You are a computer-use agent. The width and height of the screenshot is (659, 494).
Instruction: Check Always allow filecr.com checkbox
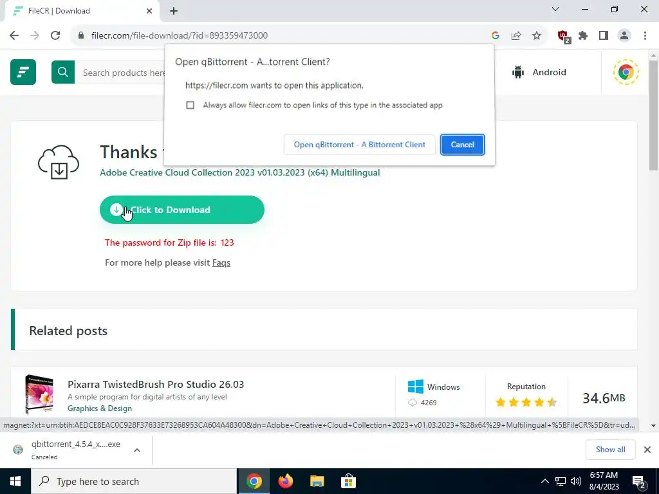tap(190, 105)
